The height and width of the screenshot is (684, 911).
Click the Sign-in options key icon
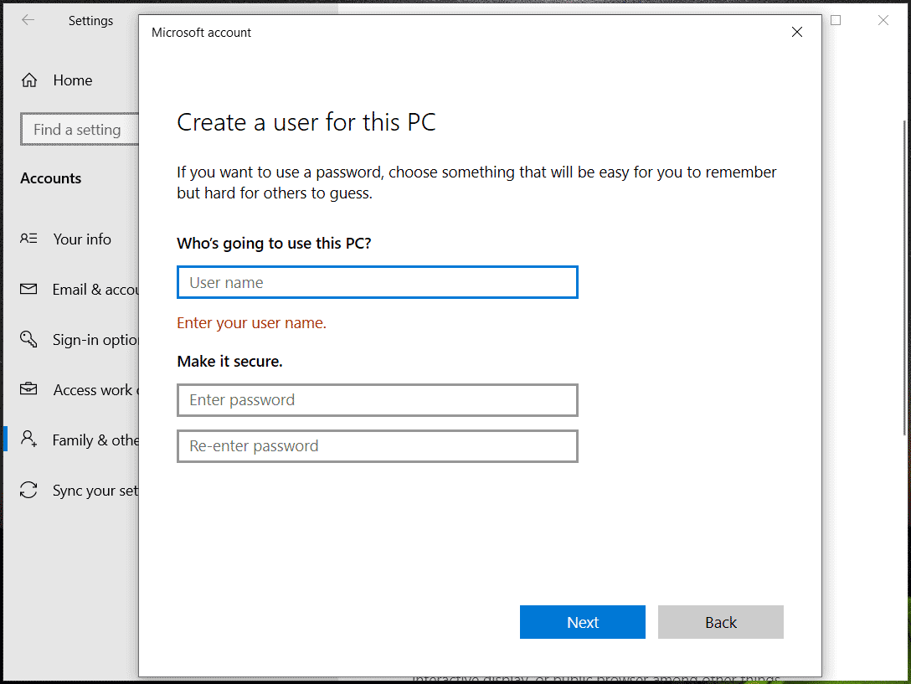tap(28, 339)
